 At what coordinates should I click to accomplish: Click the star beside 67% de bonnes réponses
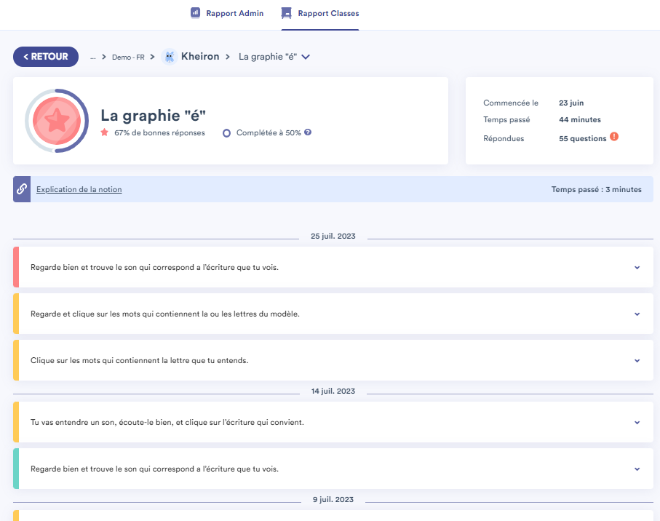point(104,132)
